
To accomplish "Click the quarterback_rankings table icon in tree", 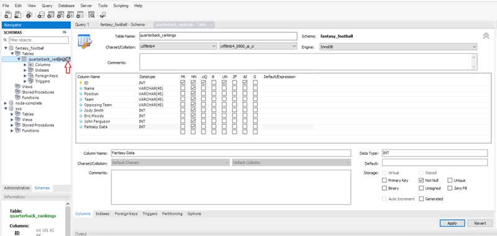I will 24,59.
